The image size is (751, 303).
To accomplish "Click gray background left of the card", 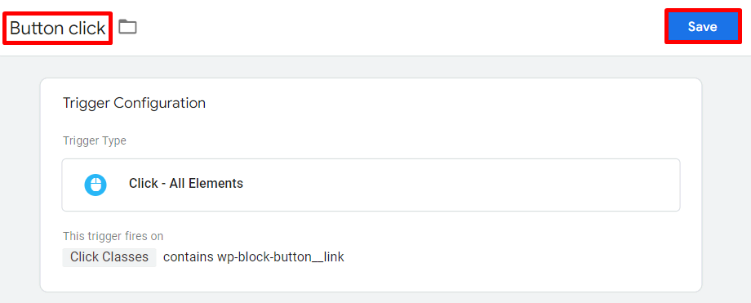I will 20,182.
